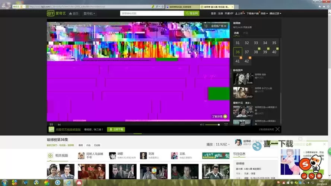Viewport: 331px width, 186px height.
Task: Click the green 立即下载 download button
Action: pos(116,129)
